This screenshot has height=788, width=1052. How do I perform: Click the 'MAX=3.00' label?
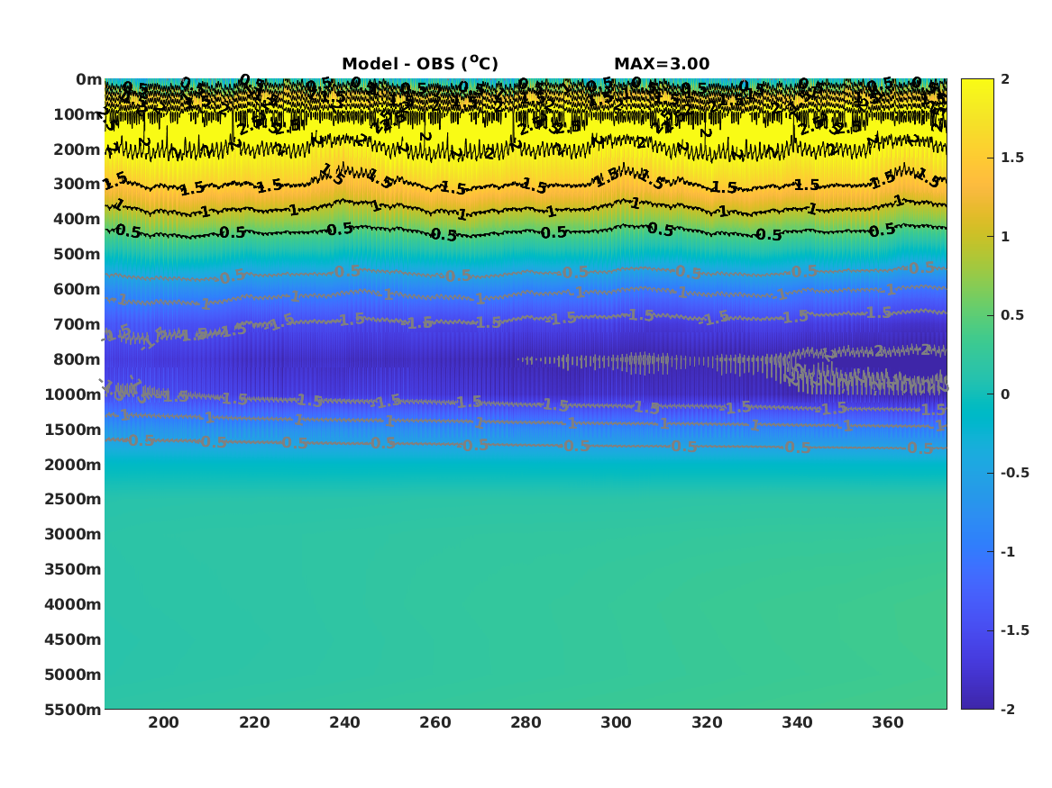click(662, 64)
